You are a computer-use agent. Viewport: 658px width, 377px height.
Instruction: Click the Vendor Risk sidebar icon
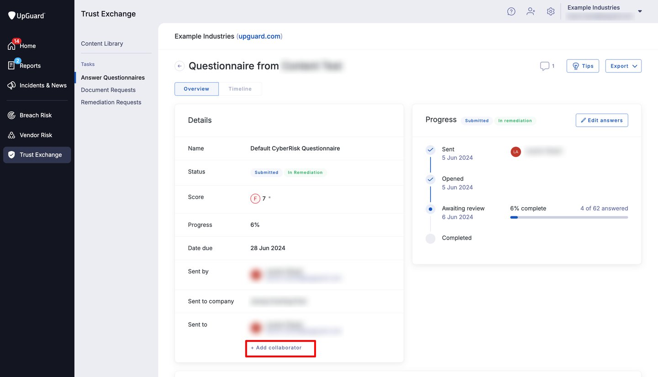point(11,135)
